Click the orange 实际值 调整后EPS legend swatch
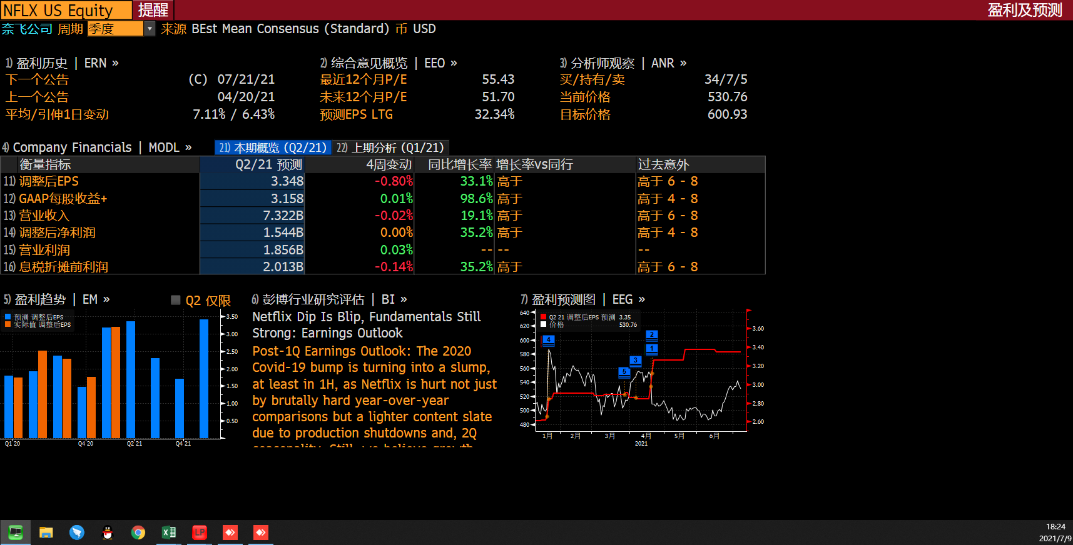This screenshot has width=1073, height=545. pos(8,324)
